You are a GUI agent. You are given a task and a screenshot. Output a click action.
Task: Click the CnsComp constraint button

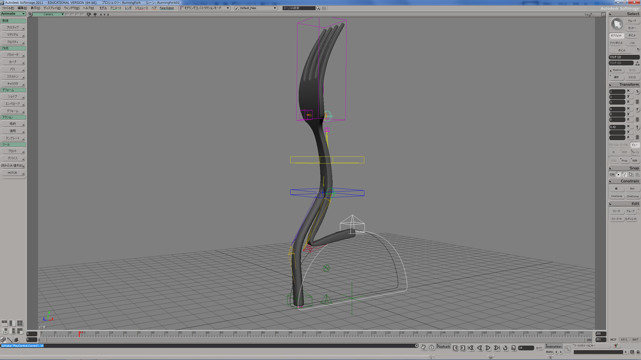pyautogui.click(x=616, y=196)
